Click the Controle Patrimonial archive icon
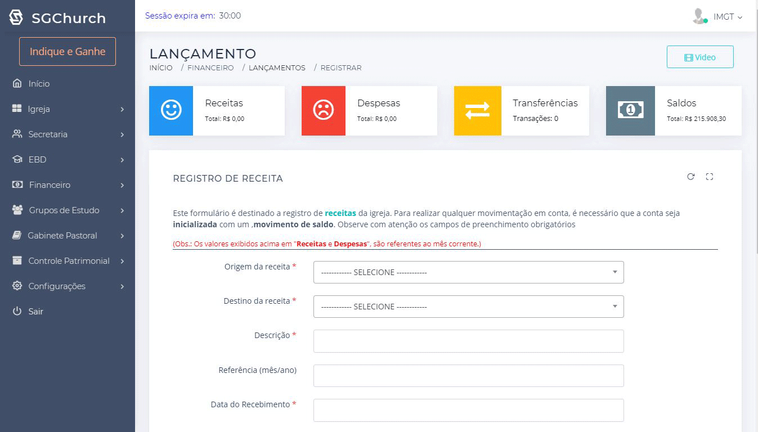Image resolution: width=758 pixels, height=432 pixels. pos(17,260)
